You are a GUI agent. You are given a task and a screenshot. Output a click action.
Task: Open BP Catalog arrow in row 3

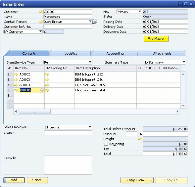47,79
